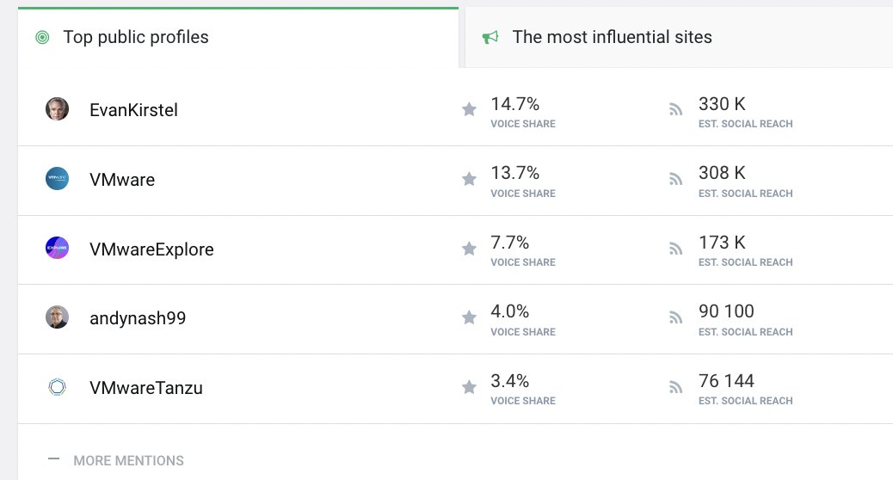Switch to Top public profiles tab
The width and height of the screenshot is (893, 480).
tap(238, 38)
